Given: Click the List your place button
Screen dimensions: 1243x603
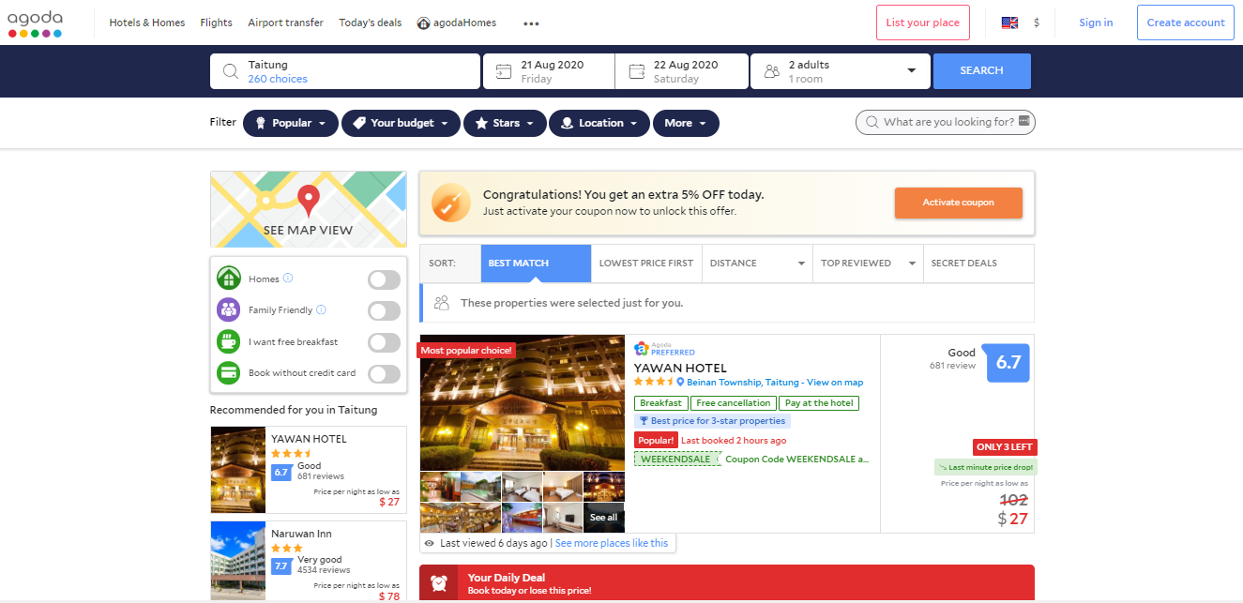Looking at the screenshot, I should [923, 23].
